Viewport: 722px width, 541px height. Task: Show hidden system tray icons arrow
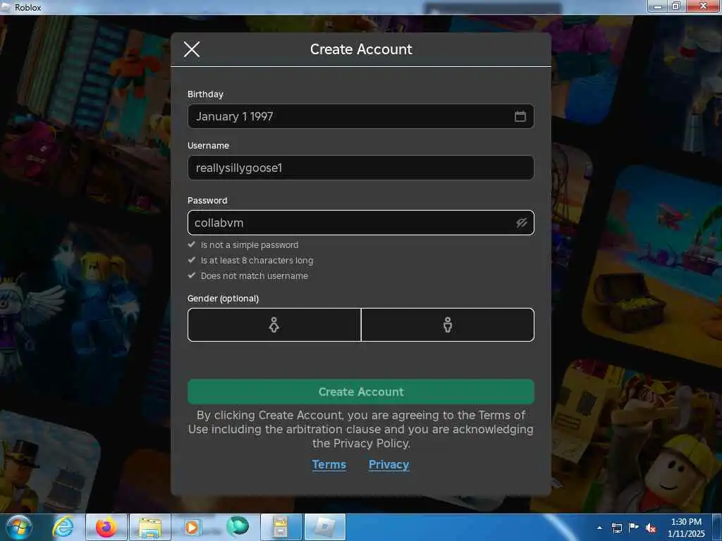pos(599,528)
